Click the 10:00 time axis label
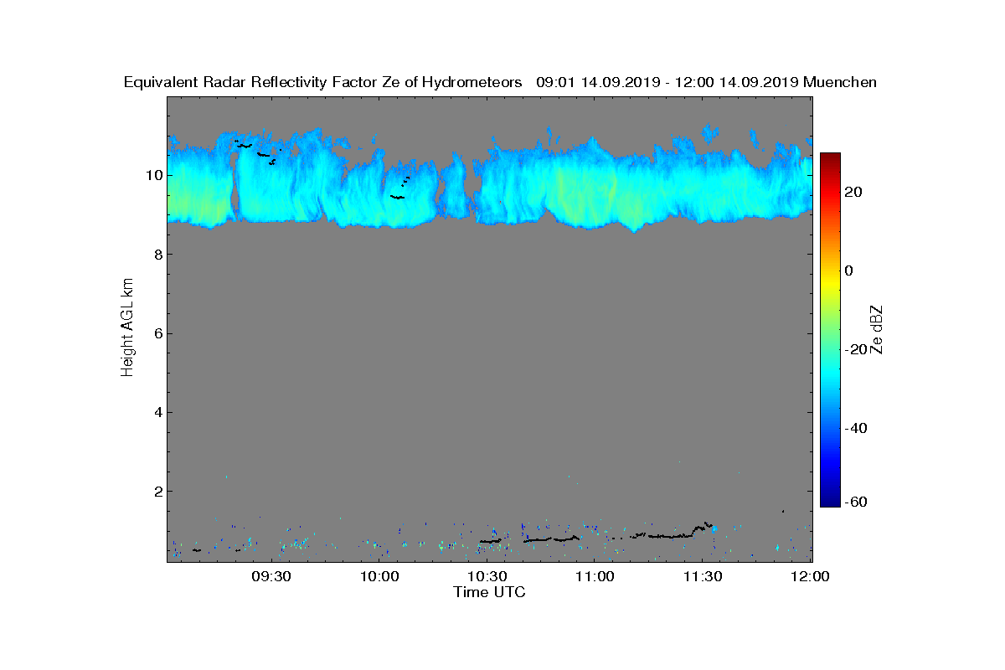 (x=380, y=576)
